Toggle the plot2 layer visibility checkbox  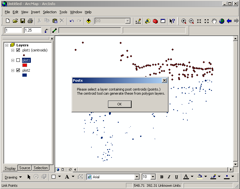point(18,70)
